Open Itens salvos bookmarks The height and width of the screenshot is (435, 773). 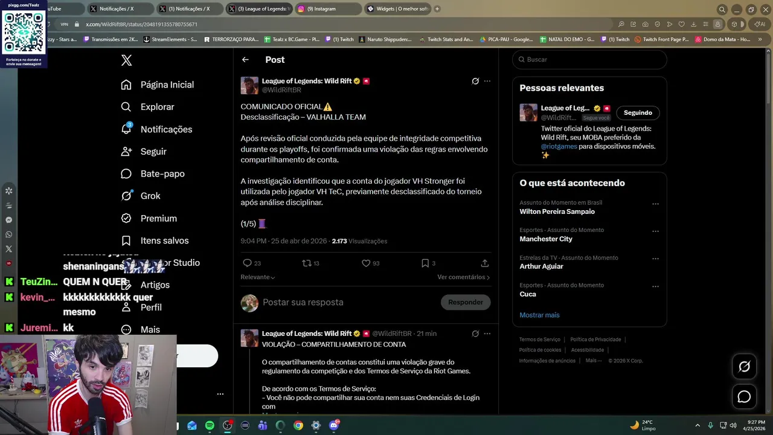pos(155,240)
